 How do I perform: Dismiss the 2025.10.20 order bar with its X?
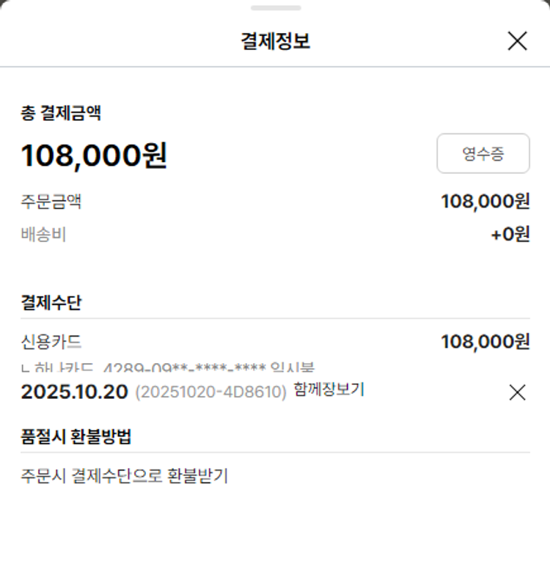tap(517, 392)
